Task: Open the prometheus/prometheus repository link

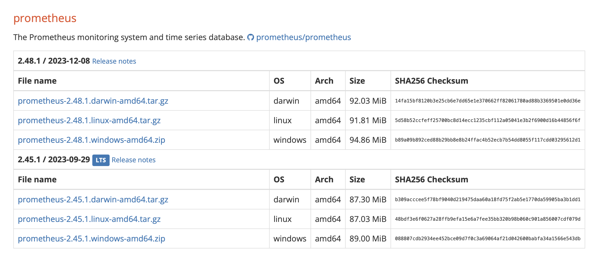Action: tap(303, 37)
